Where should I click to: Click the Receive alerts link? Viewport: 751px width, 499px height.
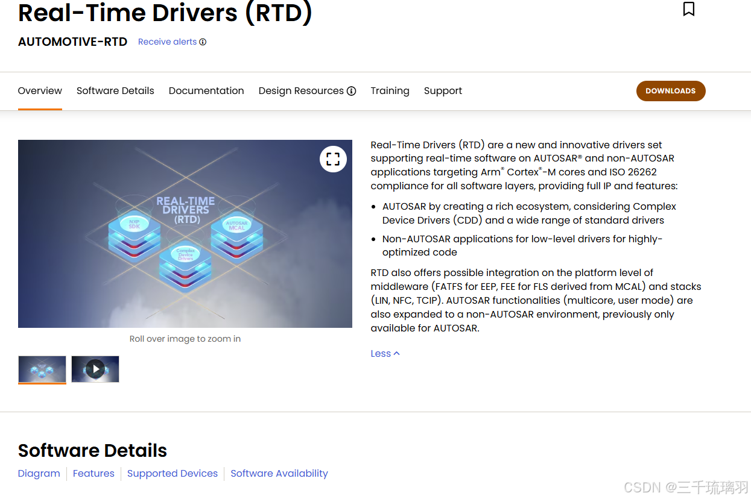(x=167, y=42)
